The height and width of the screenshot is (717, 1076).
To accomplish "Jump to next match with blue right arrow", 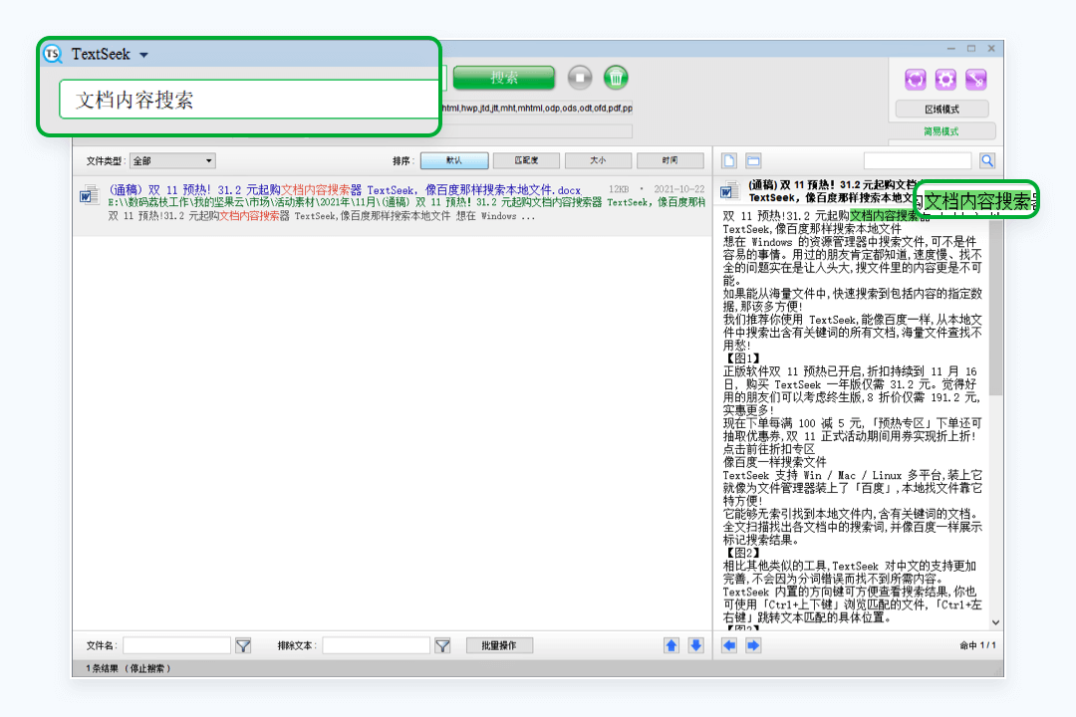I will 753,645.
